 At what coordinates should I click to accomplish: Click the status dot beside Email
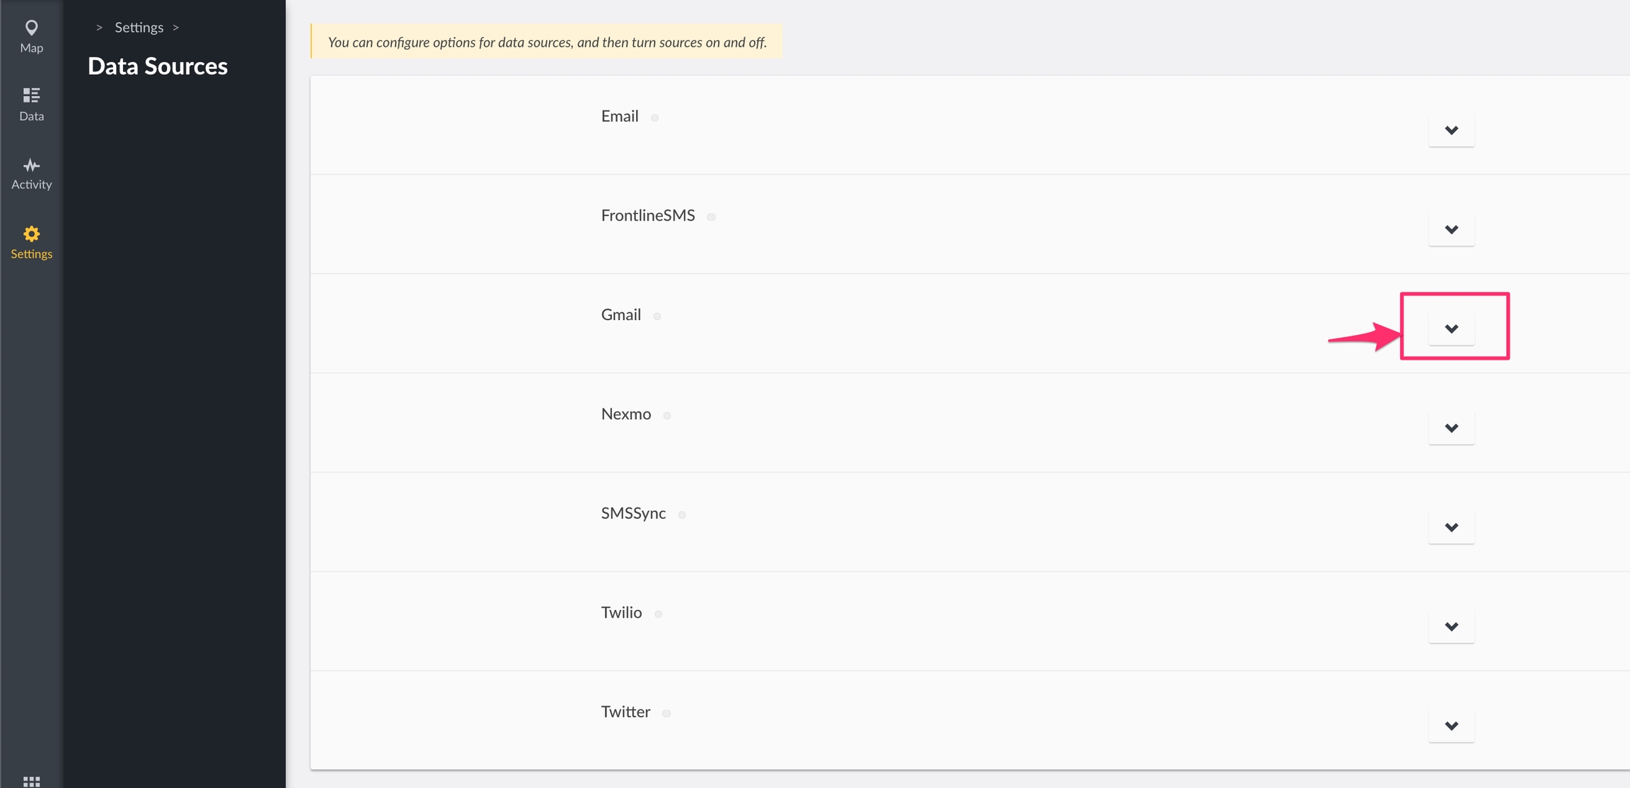coord(654,118)
